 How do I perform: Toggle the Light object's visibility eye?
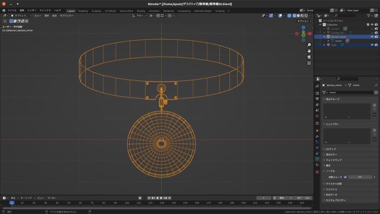pos(372,45)
